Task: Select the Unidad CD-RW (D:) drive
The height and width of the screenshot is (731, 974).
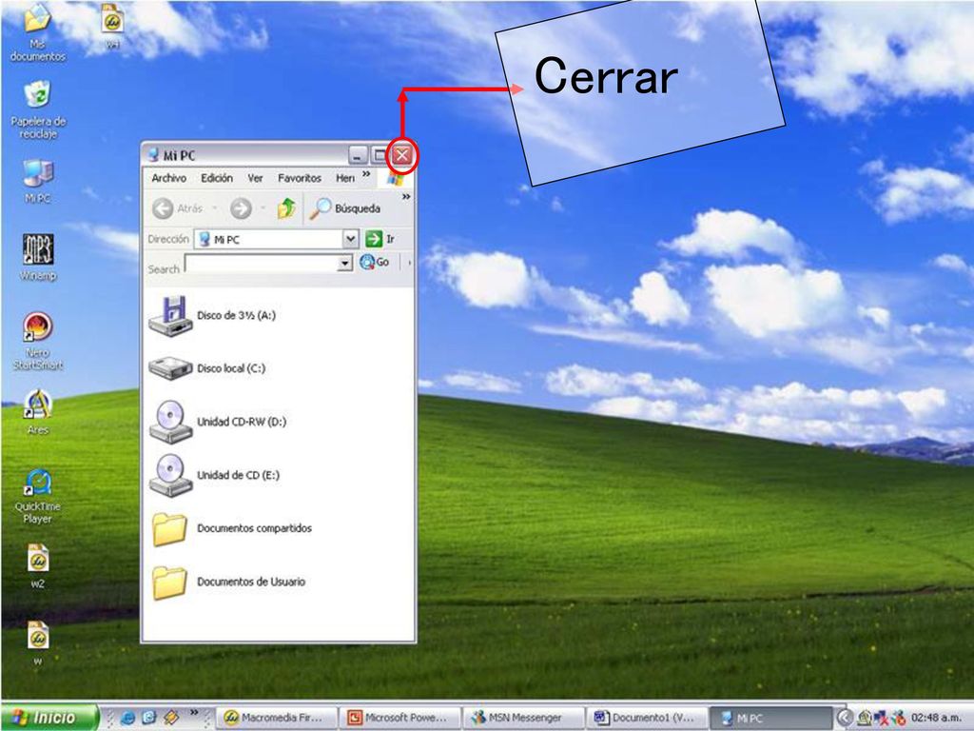Action: 218,422
